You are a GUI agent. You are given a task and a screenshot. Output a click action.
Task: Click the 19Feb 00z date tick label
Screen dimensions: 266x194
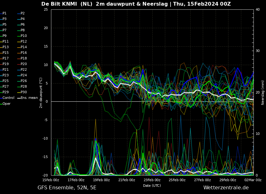point(101,180)
